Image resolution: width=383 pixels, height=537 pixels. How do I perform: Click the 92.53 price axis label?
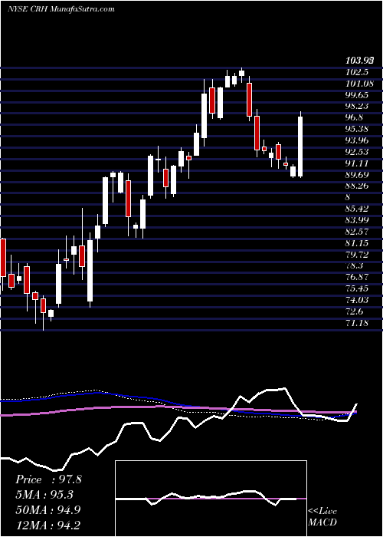357,152
